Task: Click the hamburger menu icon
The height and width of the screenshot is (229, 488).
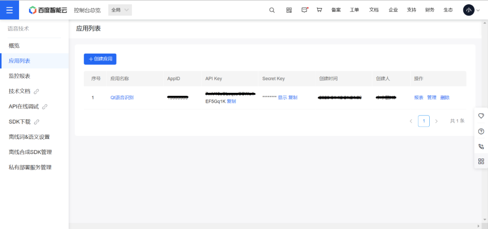Action: (9, 10)
